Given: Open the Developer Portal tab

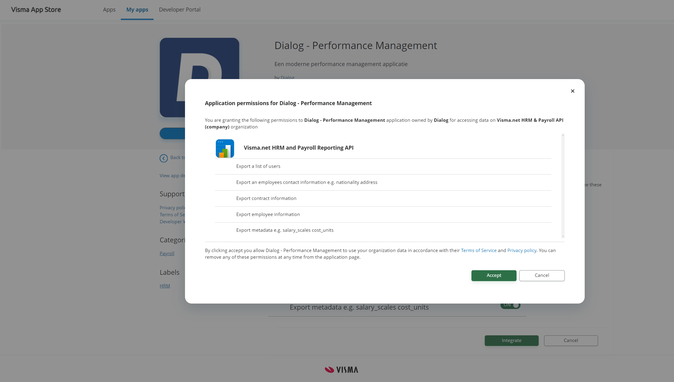Looking at the screenshot, I should [180, 10].
